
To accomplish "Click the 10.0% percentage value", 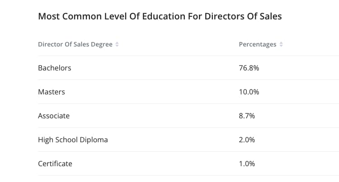I will pyautogui.click(x=249, y=92).
